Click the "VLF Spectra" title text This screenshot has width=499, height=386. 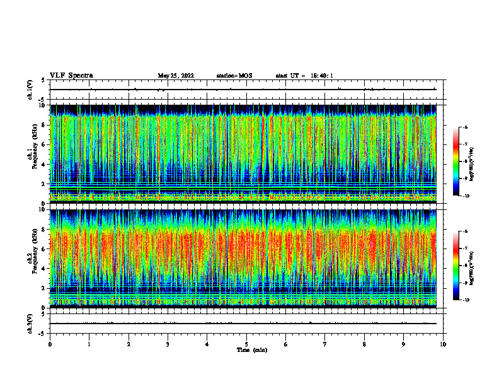point(71,76)
